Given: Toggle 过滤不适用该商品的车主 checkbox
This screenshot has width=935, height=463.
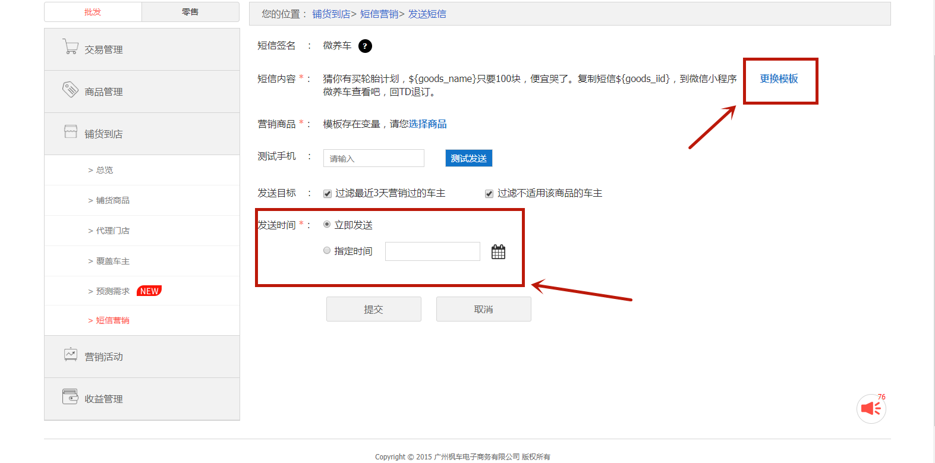Looking at the screenshot, I should pyautogui.click(x=489, y=194).
